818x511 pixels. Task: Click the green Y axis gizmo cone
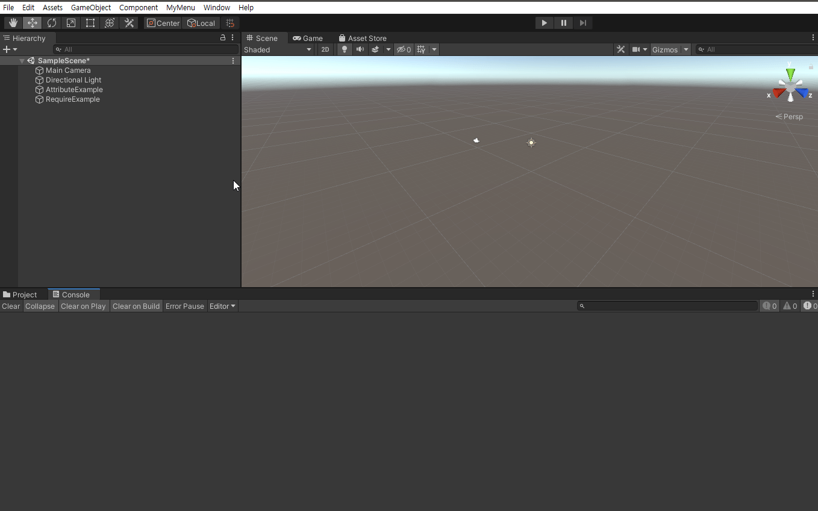[790, 75]
